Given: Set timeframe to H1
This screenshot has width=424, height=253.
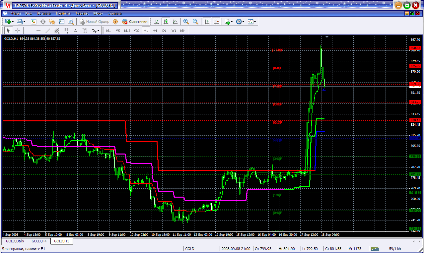Looking at the screenshot, I should pyautogui.click(x=146, y=31).
